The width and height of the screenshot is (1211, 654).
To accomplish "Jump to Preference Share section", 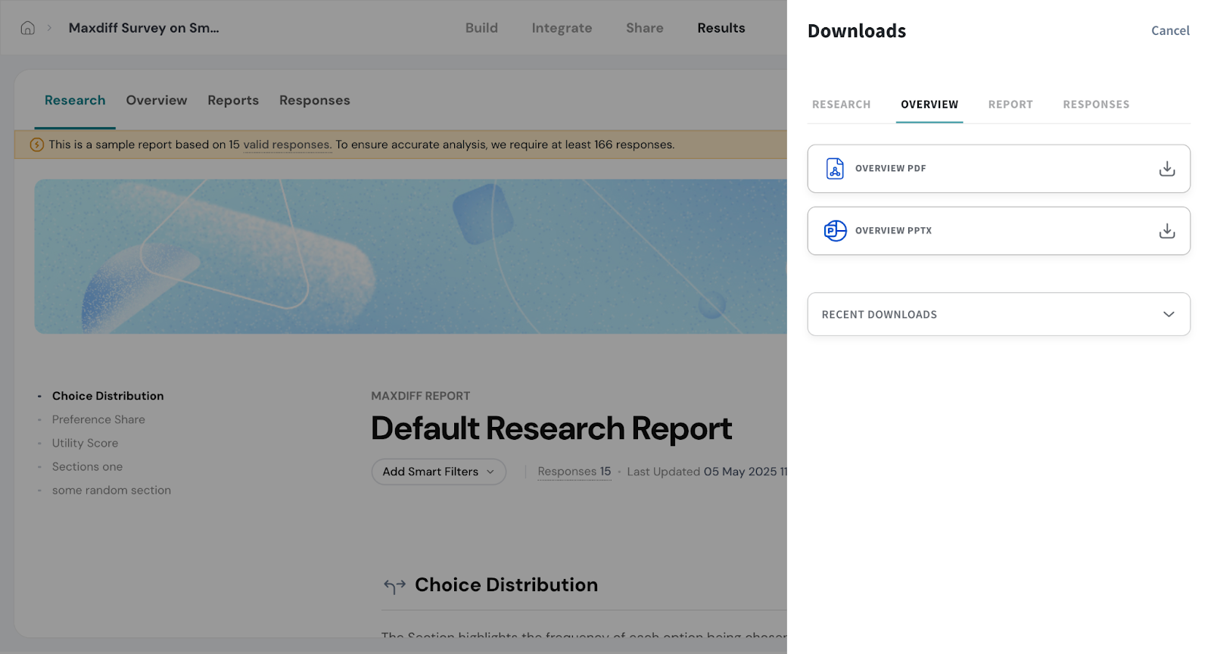I will [x=98, y=419].
